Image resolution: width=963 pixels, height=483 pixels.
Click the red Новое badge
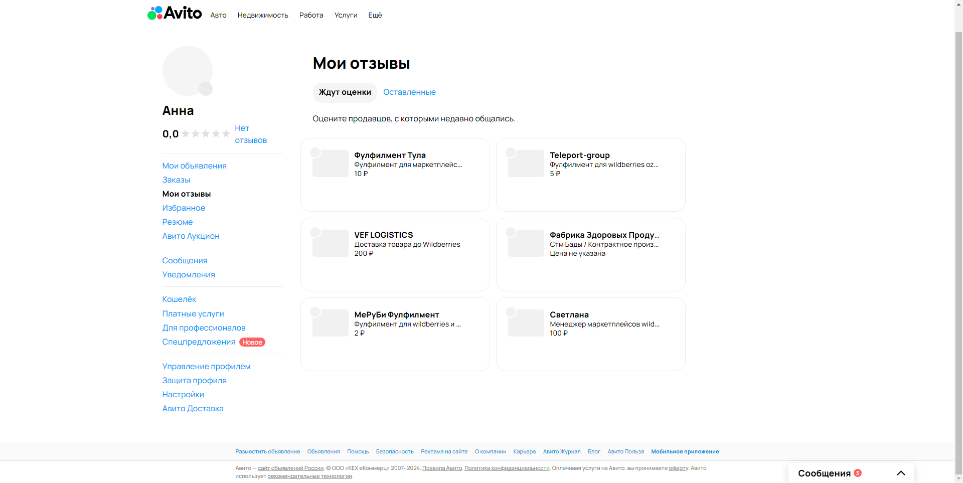coord(252,342)
